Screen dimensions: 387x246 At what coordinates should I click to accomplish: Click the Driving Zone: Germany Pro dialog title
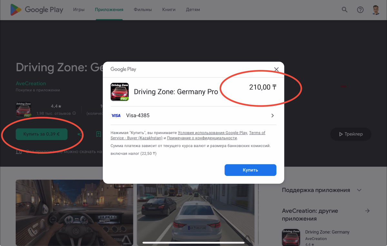[x=176, y=92]
